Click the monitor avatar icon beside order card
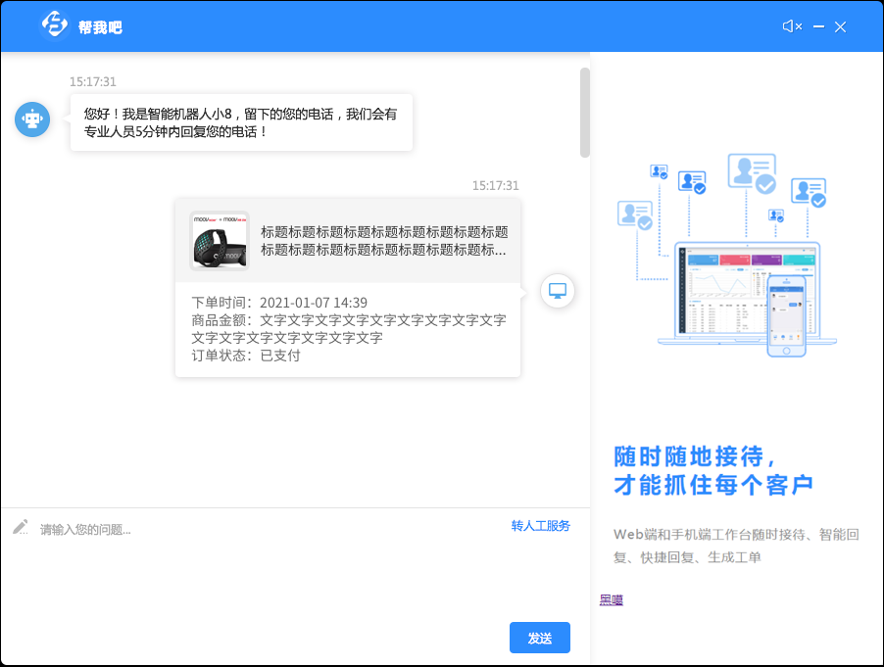This screenshot has width=884, height=667. click(x=558, y=291)
